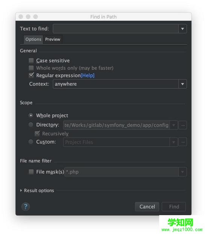Select the Options tab
Screen dimensions: 207x234
(33, 40)
